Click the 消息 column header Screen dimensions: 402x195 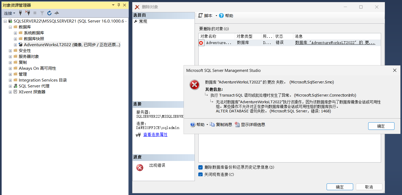tap(337, 36)
